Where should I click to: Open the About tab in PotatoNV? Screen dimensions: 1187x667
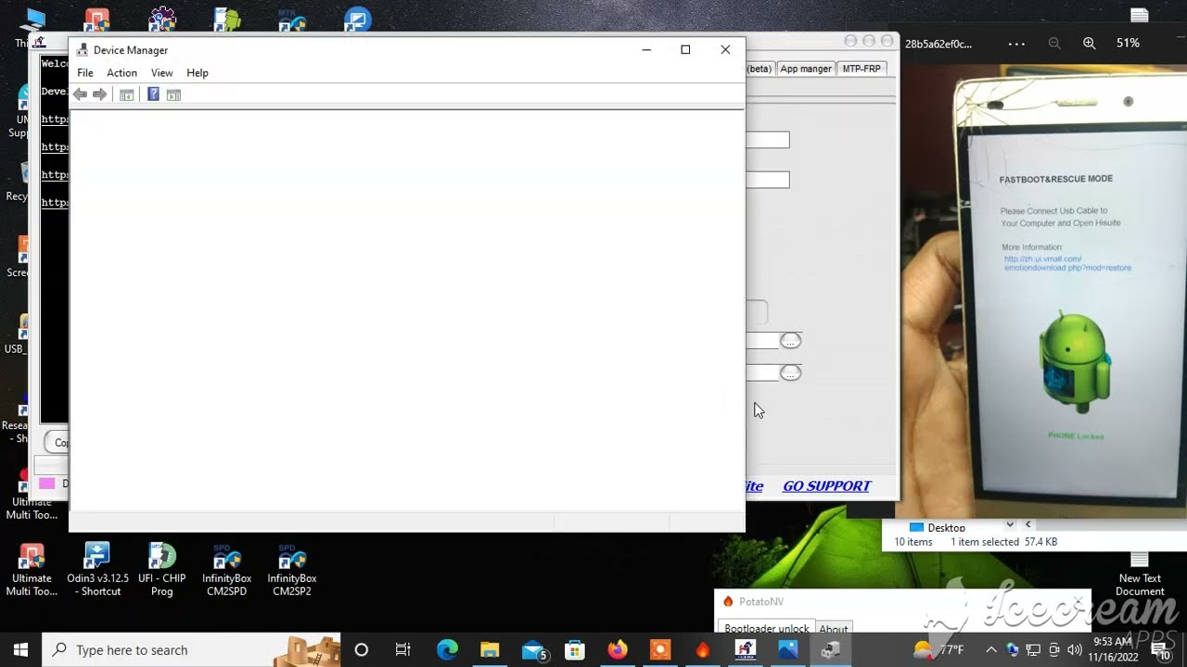(833, 629)
